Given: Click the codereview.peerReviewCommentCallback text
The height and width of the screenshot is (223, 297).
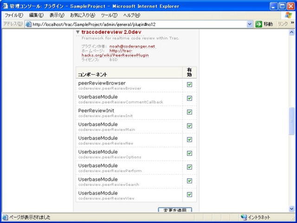Looking at the screenshot, I should (121, 102).
